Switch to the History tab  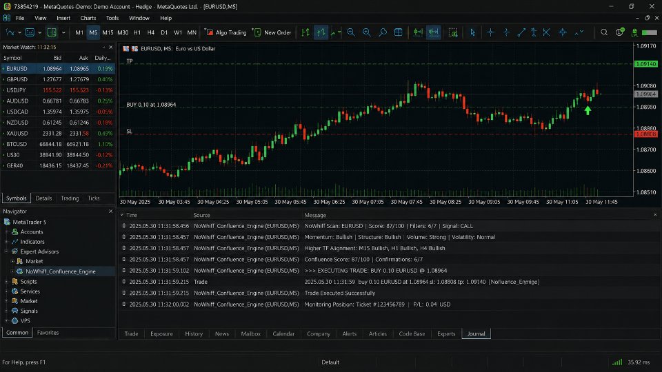194,333
